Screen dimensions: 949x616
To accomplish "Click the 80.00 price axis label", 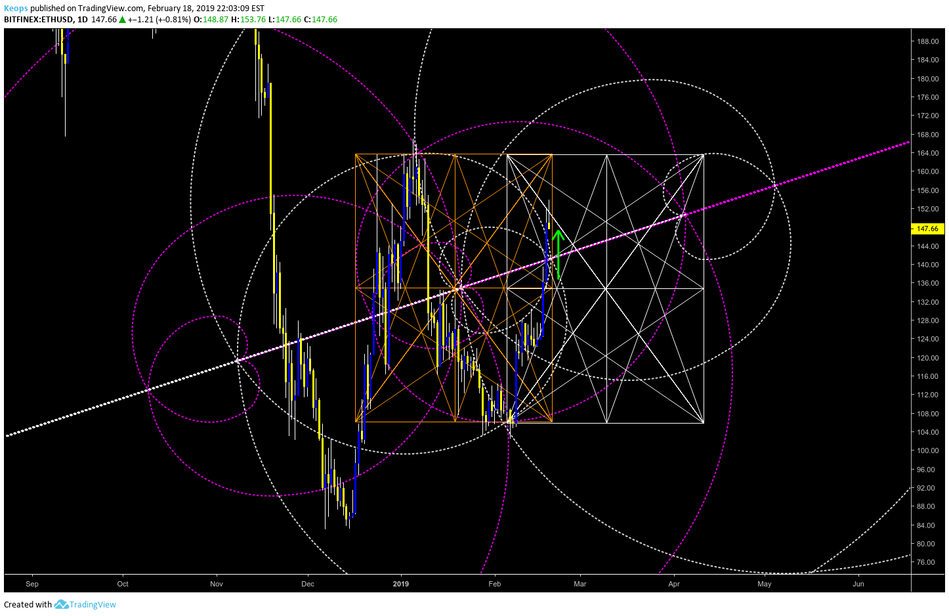I will tap(926, 544).
